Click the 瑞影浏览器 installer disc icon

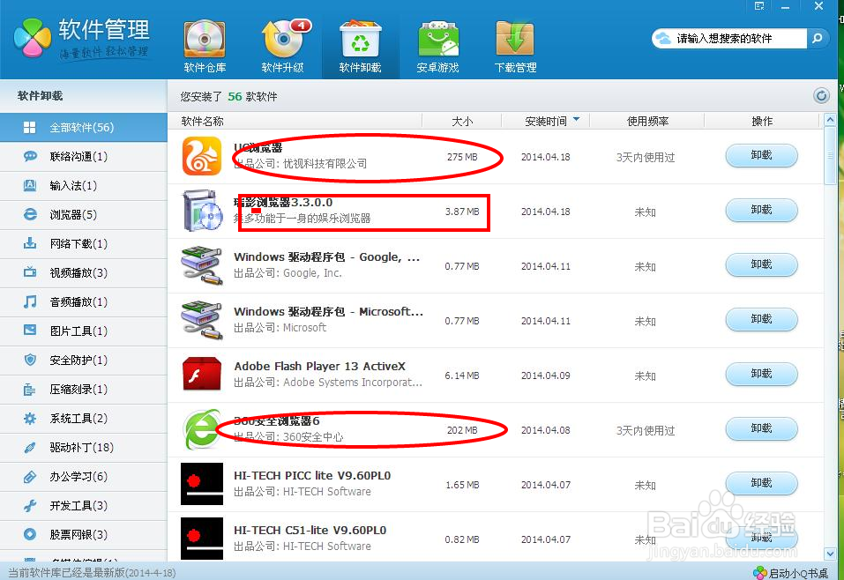tap(202, 211)
